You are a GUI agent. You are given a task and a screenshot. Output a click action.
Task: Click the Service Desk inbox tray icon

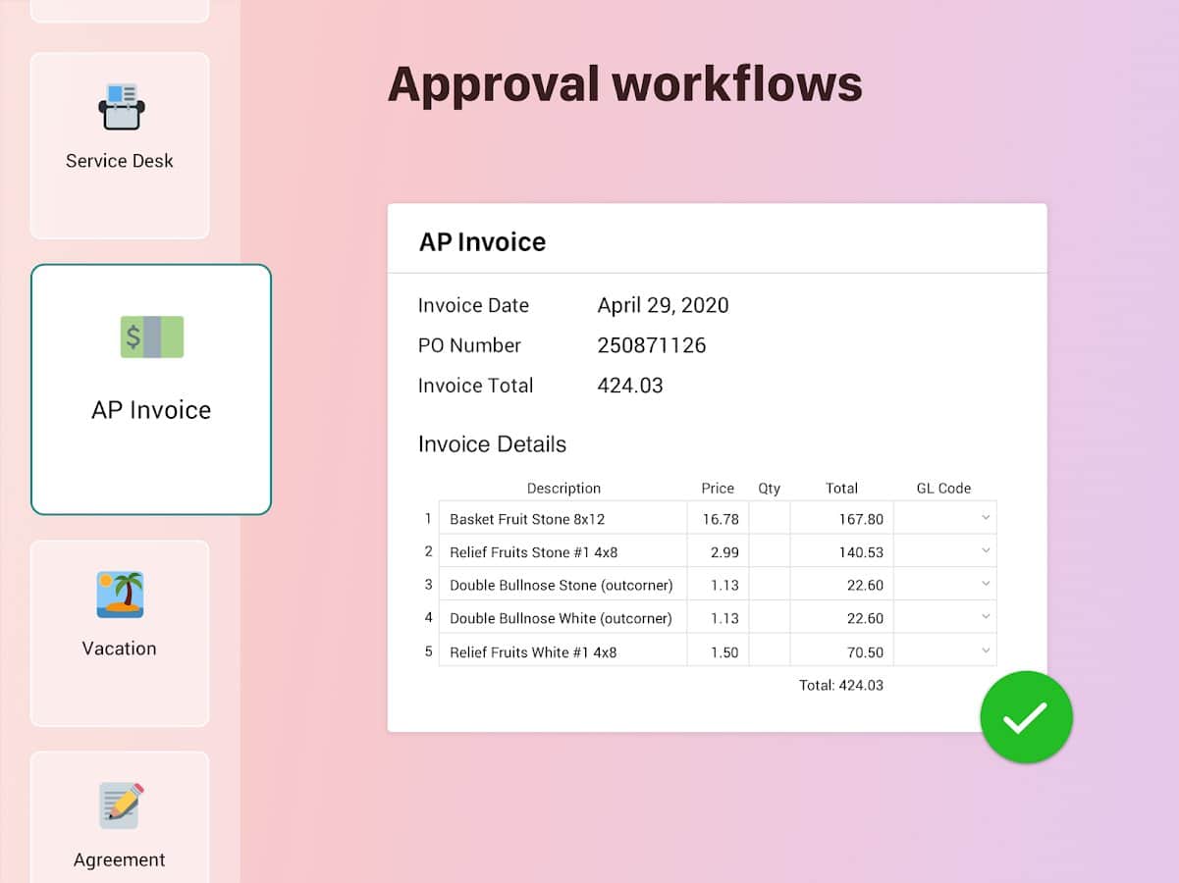pos(121,107)
